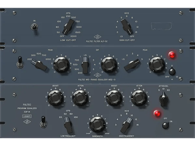
Task: Click the High Cut-Off label text
Action: click(127, 40)
